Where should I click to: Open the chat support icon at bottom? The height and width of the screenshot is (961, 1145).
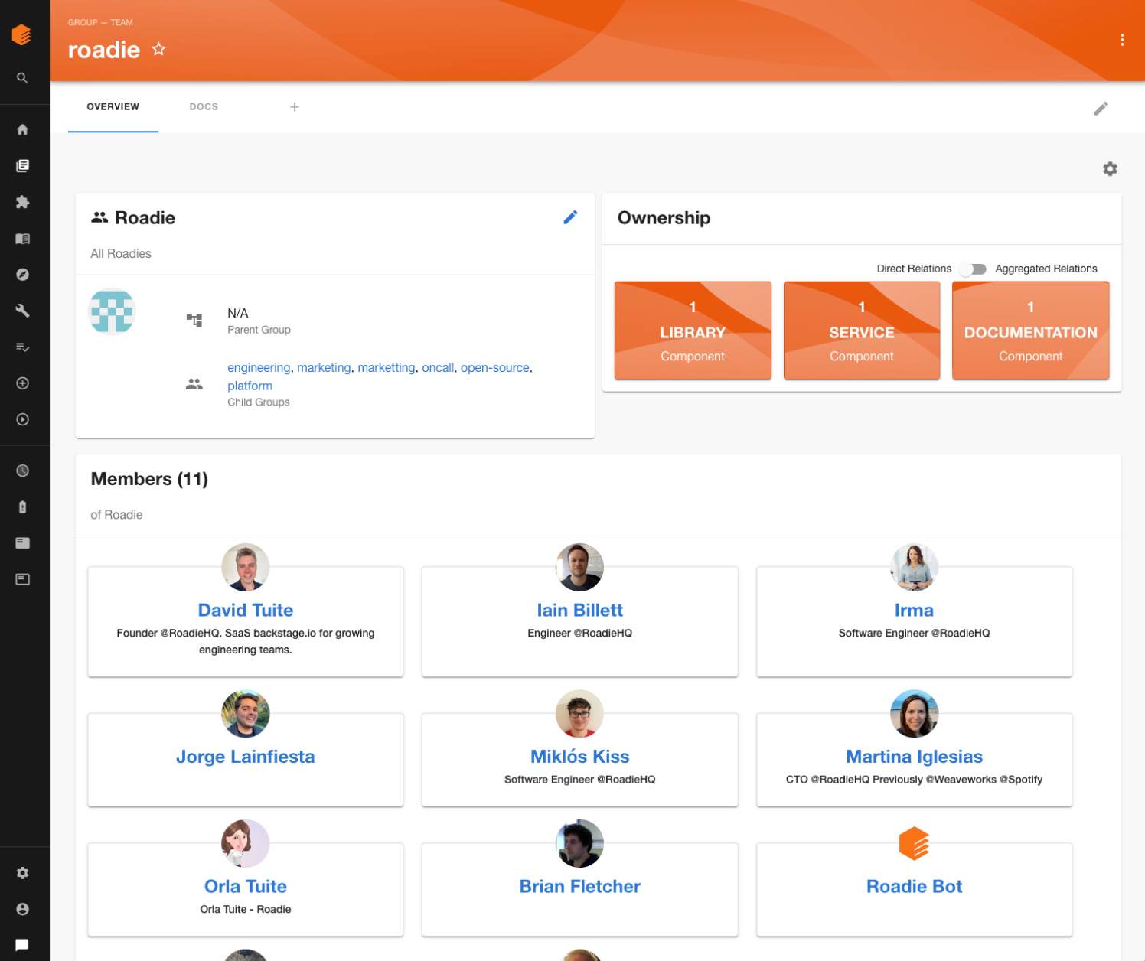(x=22, y=944)
